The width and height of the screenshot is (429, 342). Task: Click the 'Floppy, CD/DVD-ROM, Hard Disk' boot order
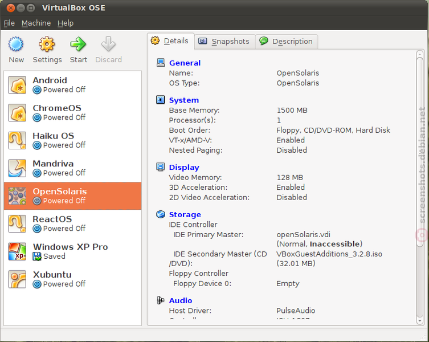coord(333,131)
